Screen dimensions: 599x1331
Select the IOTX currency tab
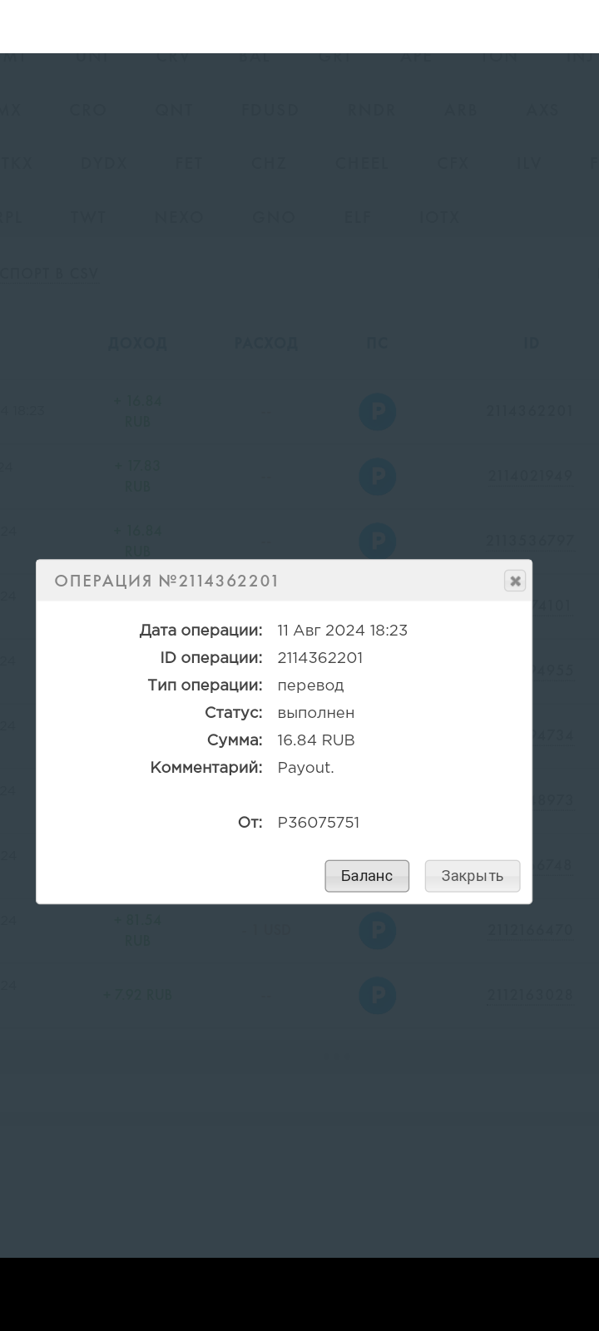(x=439, y=217)
